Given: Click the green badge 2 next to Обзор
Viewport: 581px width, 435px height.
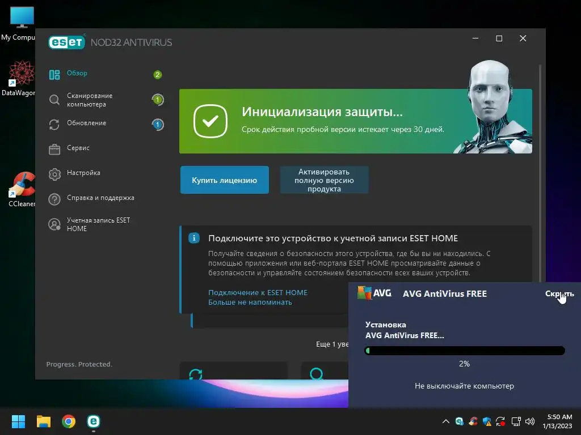Looking at the screenshot, I should (158, 75).
